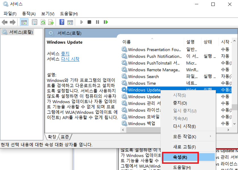Sort by the 상태 column header
Image resolution: width=238 pixels, height=170 pixels.
(210, 42)
